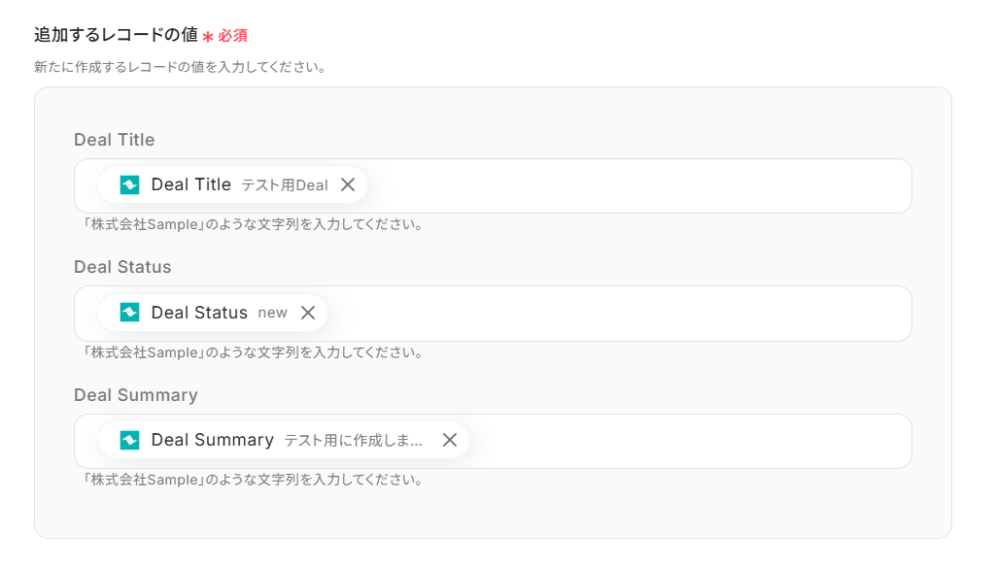Click the "Deal Status" label above the second field
The height and width of the screenshot is (566, 994).
[x=122, y=267]
